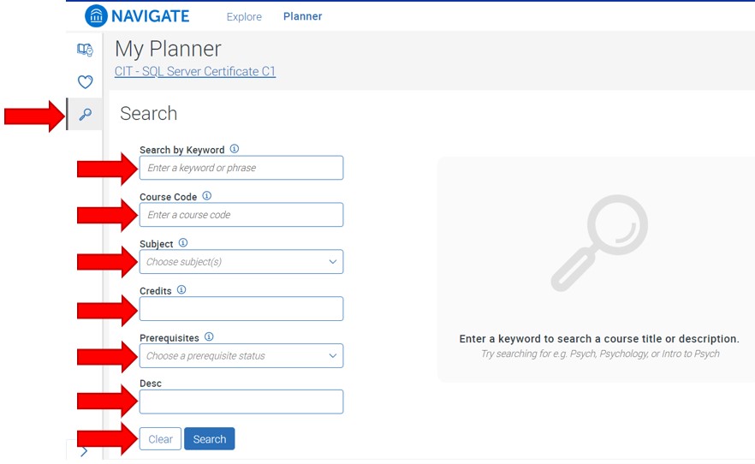The height and width of the screenshot is (464, 755).
Task: Click info icon next to Search by Keyword
Action: click(x=235, y=149)
